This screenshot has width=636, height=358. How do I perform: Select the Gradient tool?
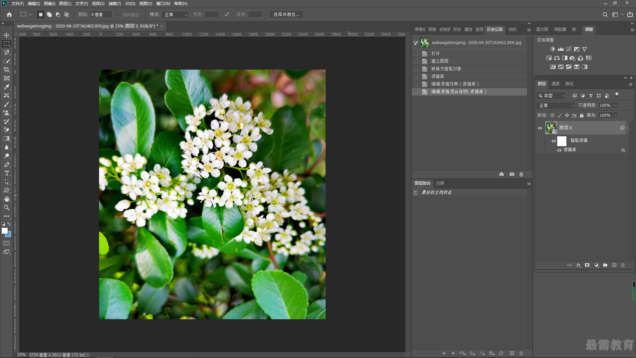click(x=7, y=139)
